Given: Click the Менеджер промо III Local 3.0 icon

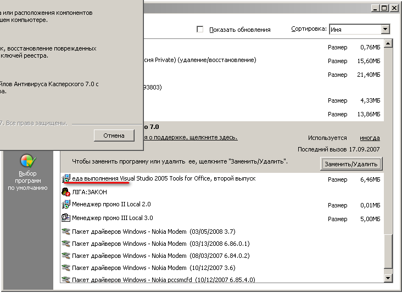Looking at the screenshot, I should (66, 218).
